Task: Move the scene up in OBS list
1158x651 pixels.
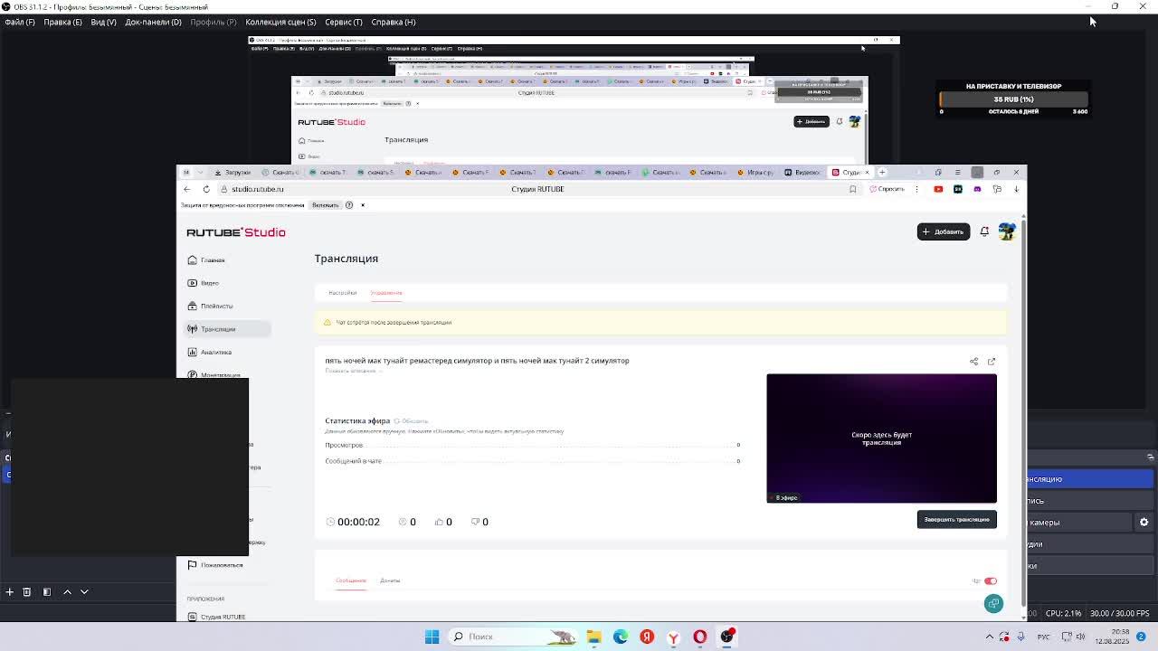Action: click(x=67, y=591)
